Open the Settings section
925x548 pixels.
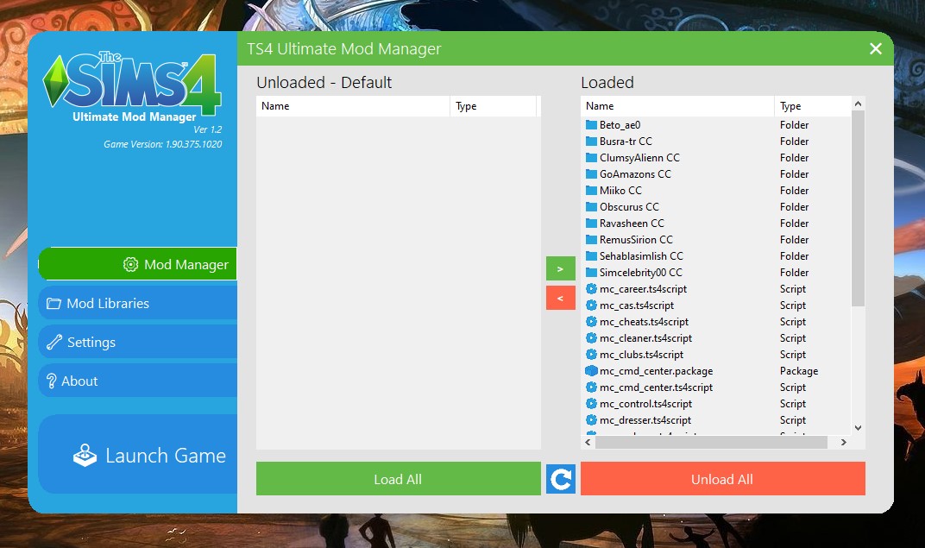point(137,342)
